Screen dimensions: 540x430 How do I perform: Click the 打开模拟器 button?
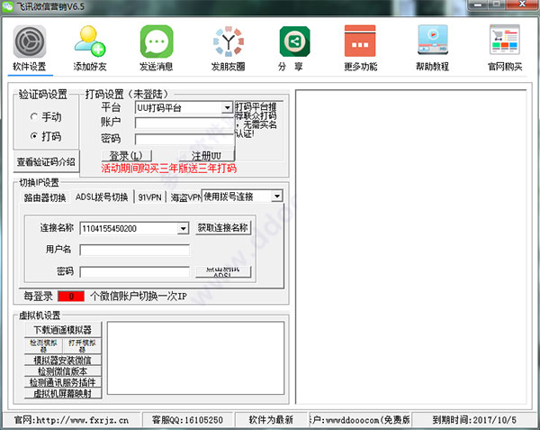point(82,346)
